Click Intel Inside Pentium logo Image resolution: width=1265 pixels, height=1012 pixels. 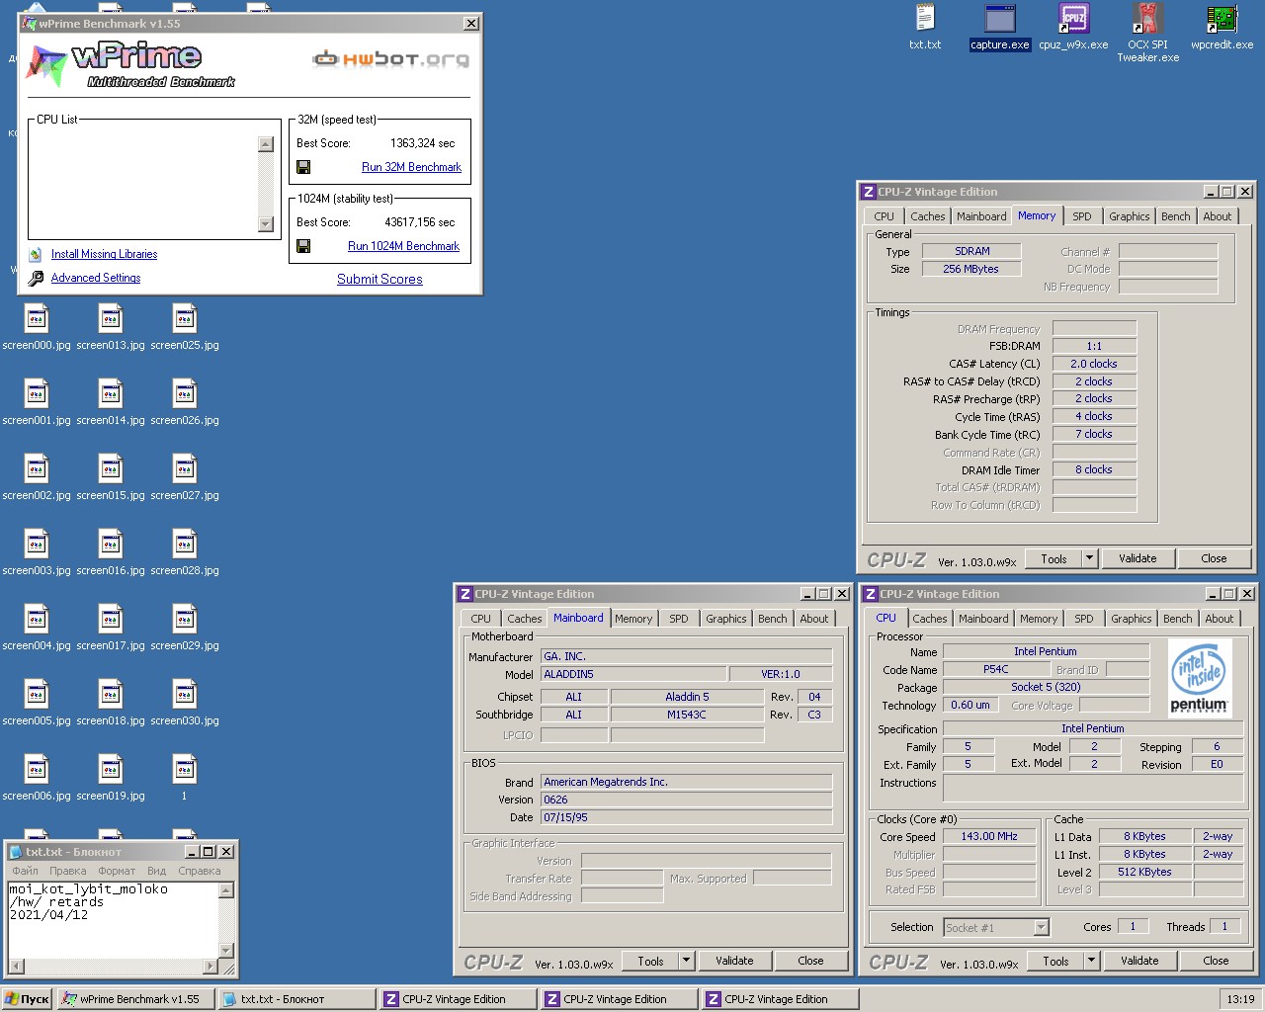coord(1200,677)
